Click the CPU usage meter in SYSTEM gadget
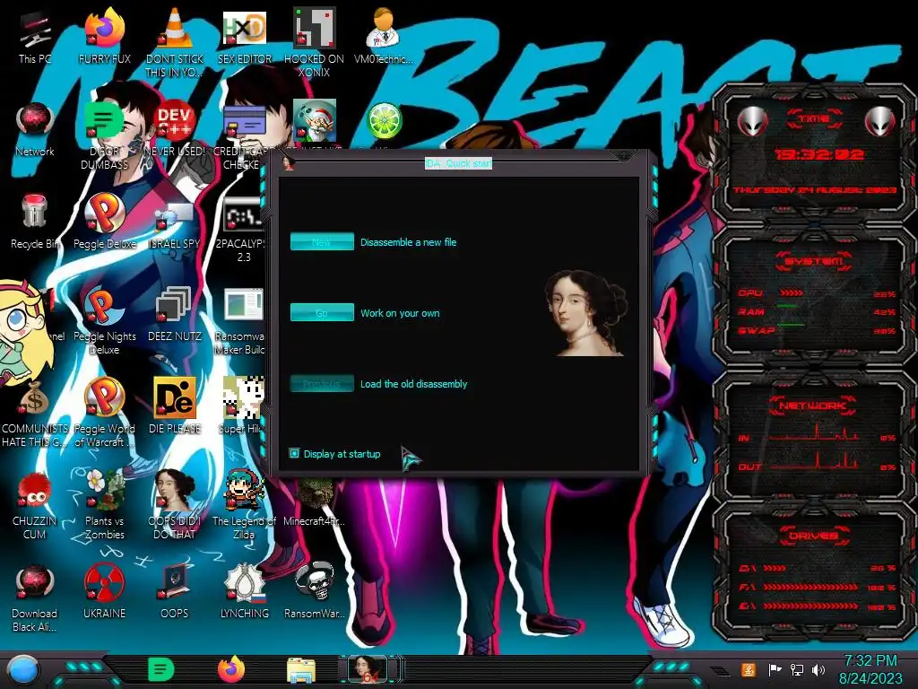The height and width of the screenshot is (689, 918). (x=792, y=293)
